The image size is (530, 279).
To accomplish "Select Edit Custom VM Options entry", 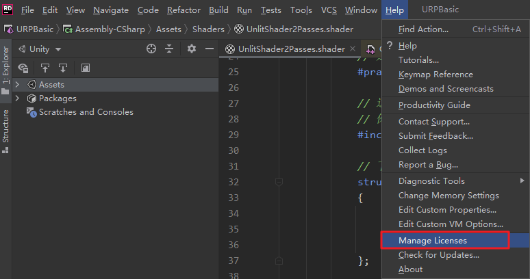I will tap(456, 224).
